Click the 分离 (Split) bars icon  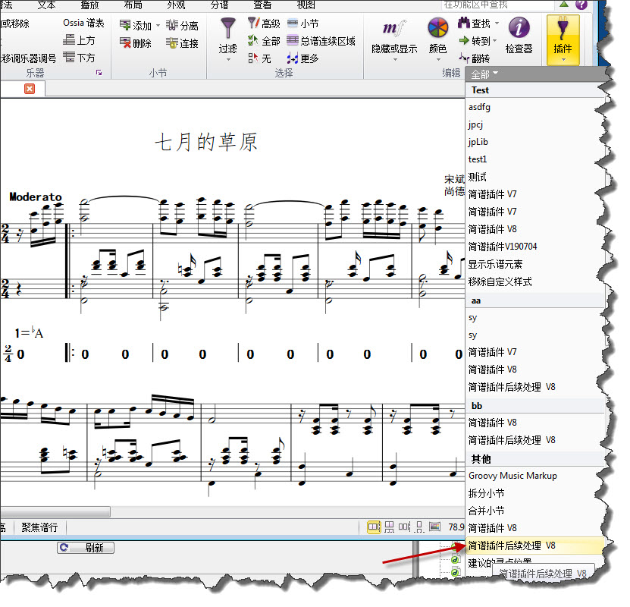pos(173,26)
